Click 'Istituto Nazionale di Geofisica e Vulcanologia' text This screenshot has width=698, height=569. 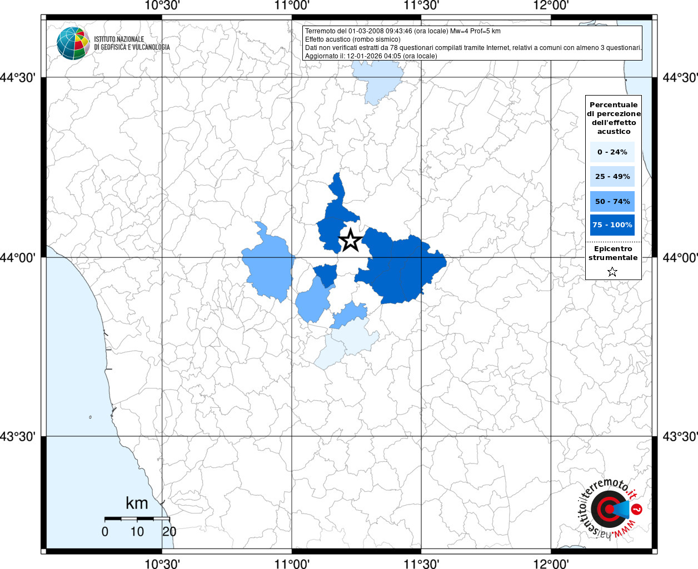pos(132,43)
